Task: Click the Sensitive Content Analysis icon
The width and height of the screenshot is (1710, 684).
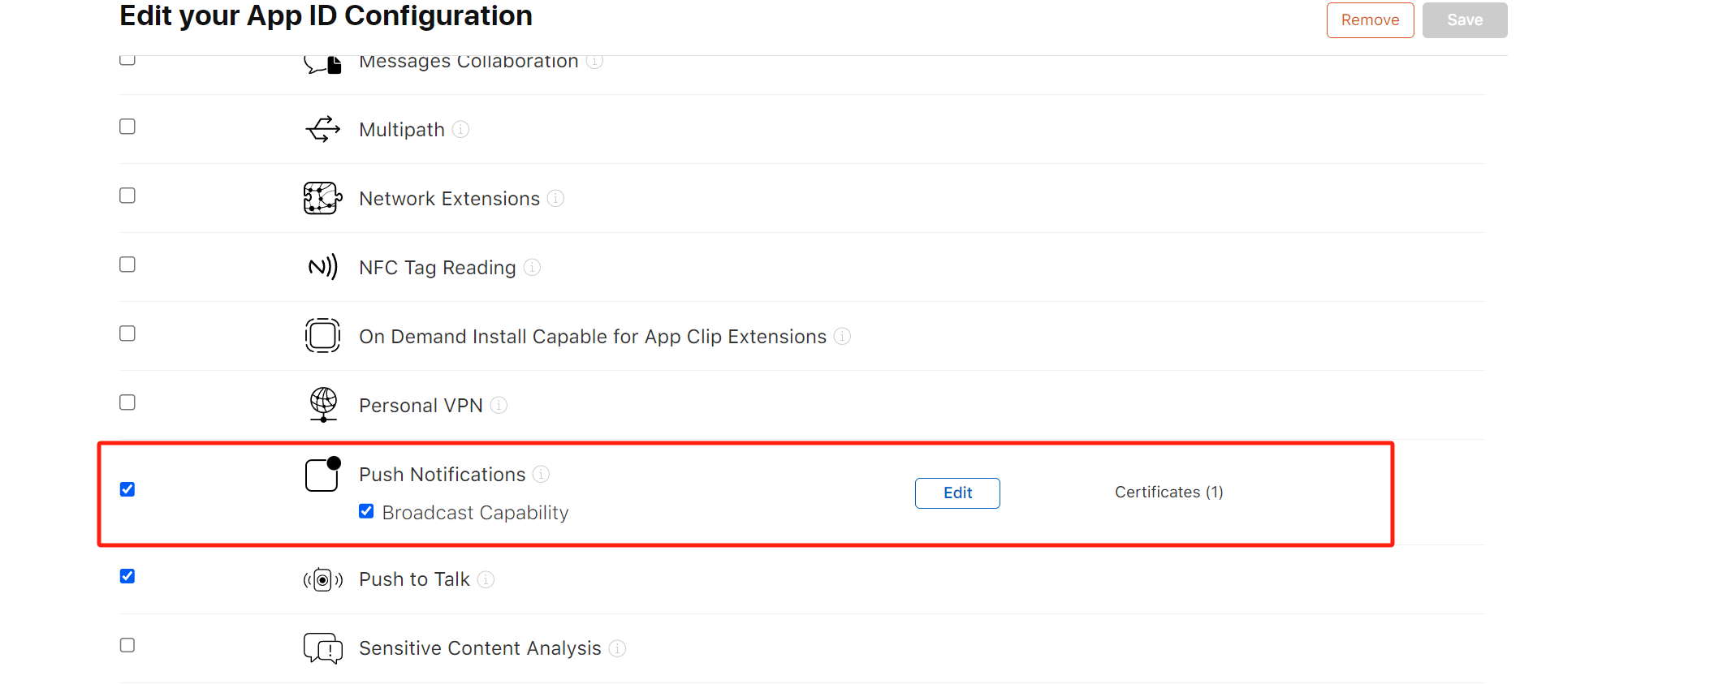Action: pos(322,648)
